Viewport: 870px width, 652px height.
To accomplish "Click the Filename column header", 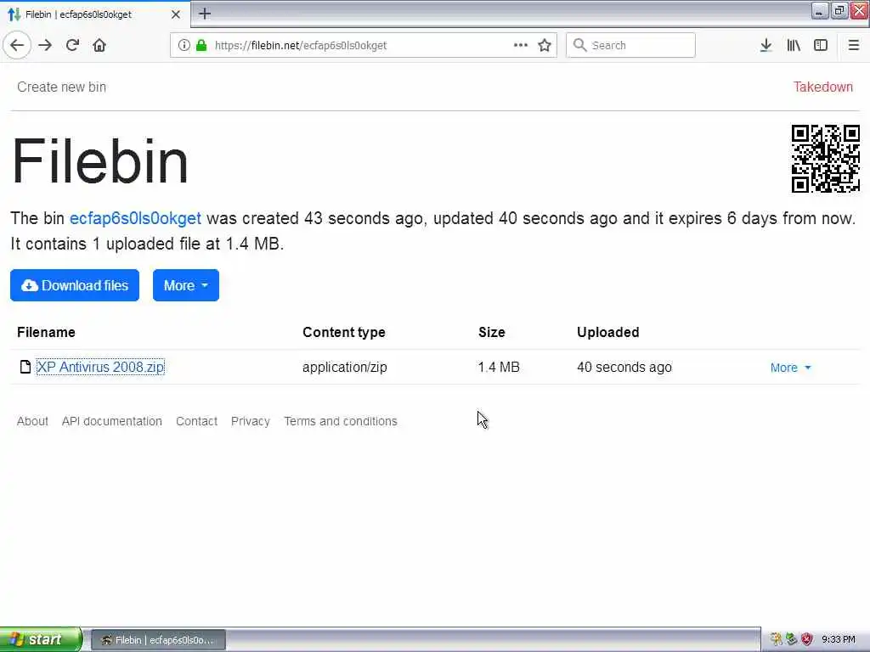I will tap(46, 332).
